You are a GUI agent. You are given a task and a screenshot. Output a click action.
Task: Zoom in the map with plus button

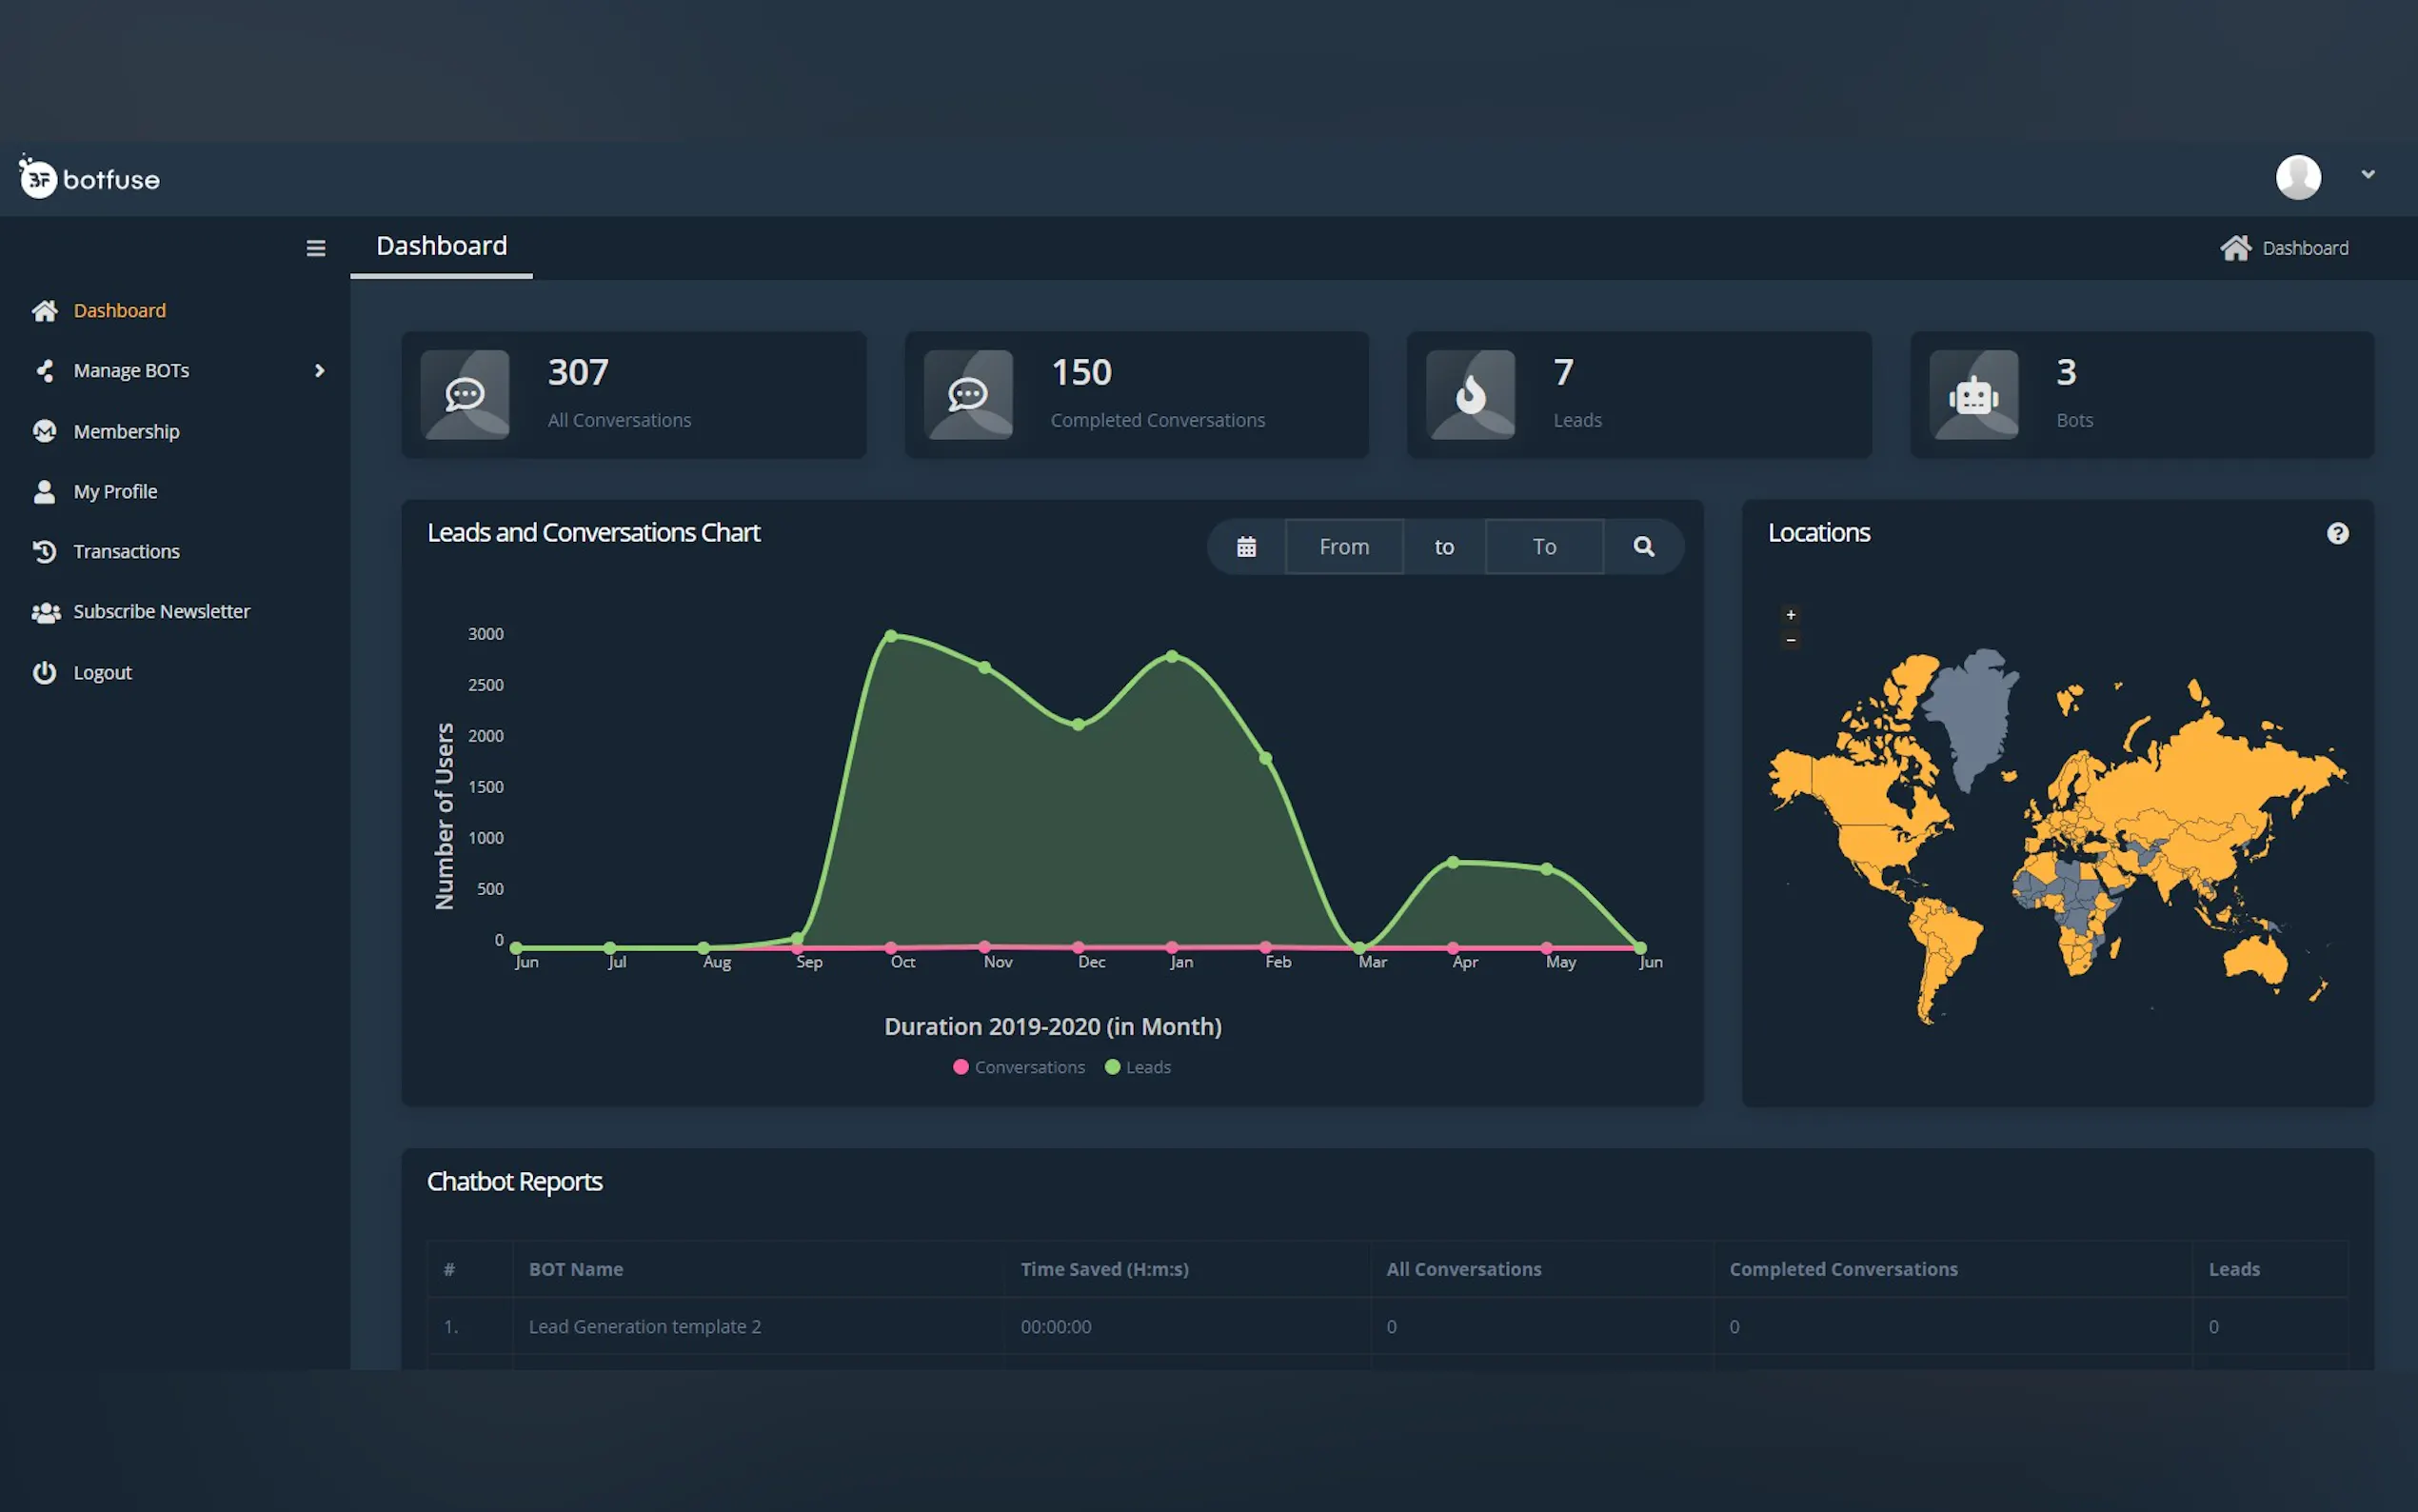pyautogui.click(x=1791, y=614)
